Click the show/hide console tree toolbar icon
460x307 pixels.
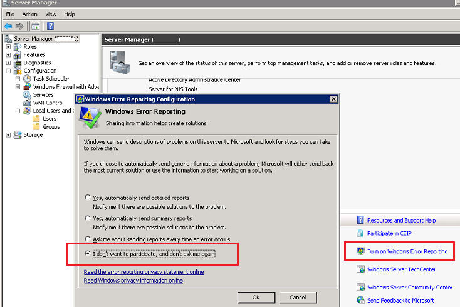36,26
